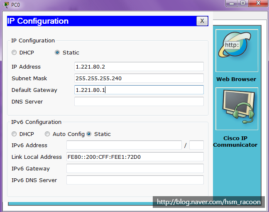Click the PC0 window title icon

tap(6, 5)
